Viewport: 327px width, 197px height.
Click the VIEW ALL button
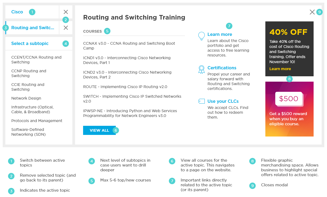(x=99, y=130)
